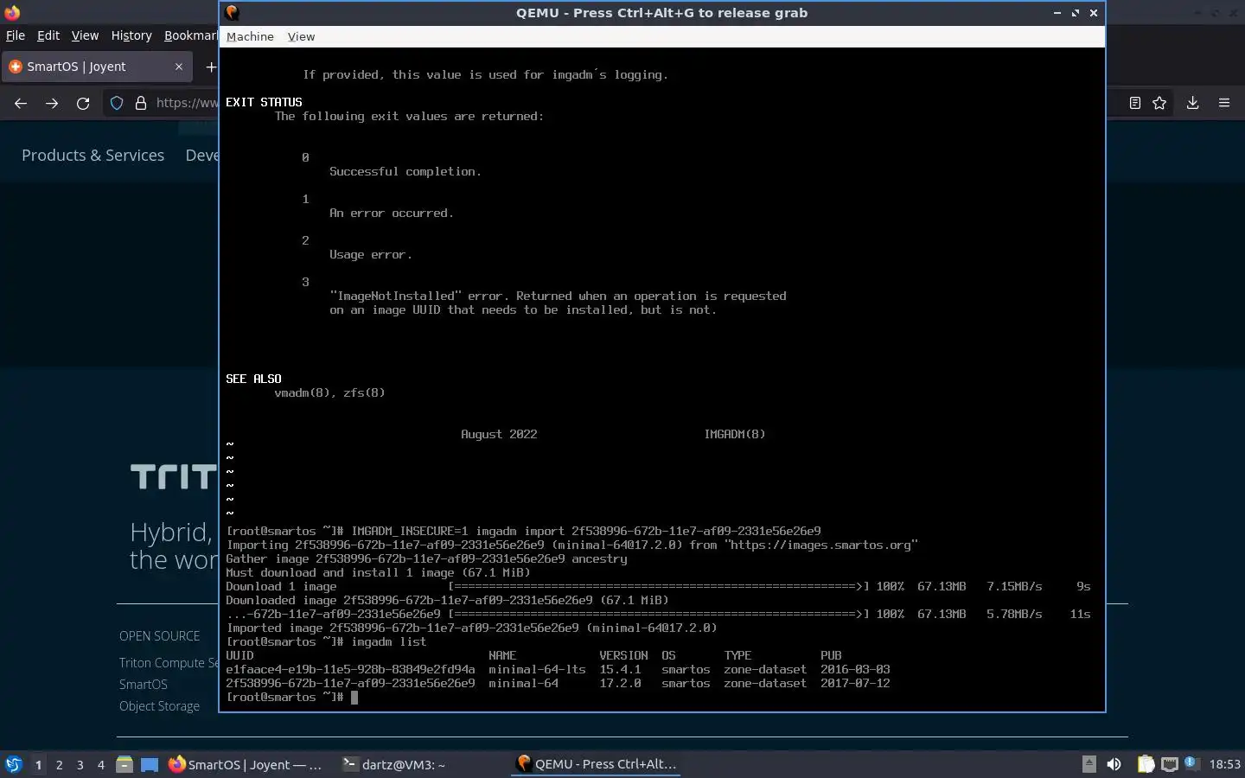Open the Firefox File menu

(16, 35)
